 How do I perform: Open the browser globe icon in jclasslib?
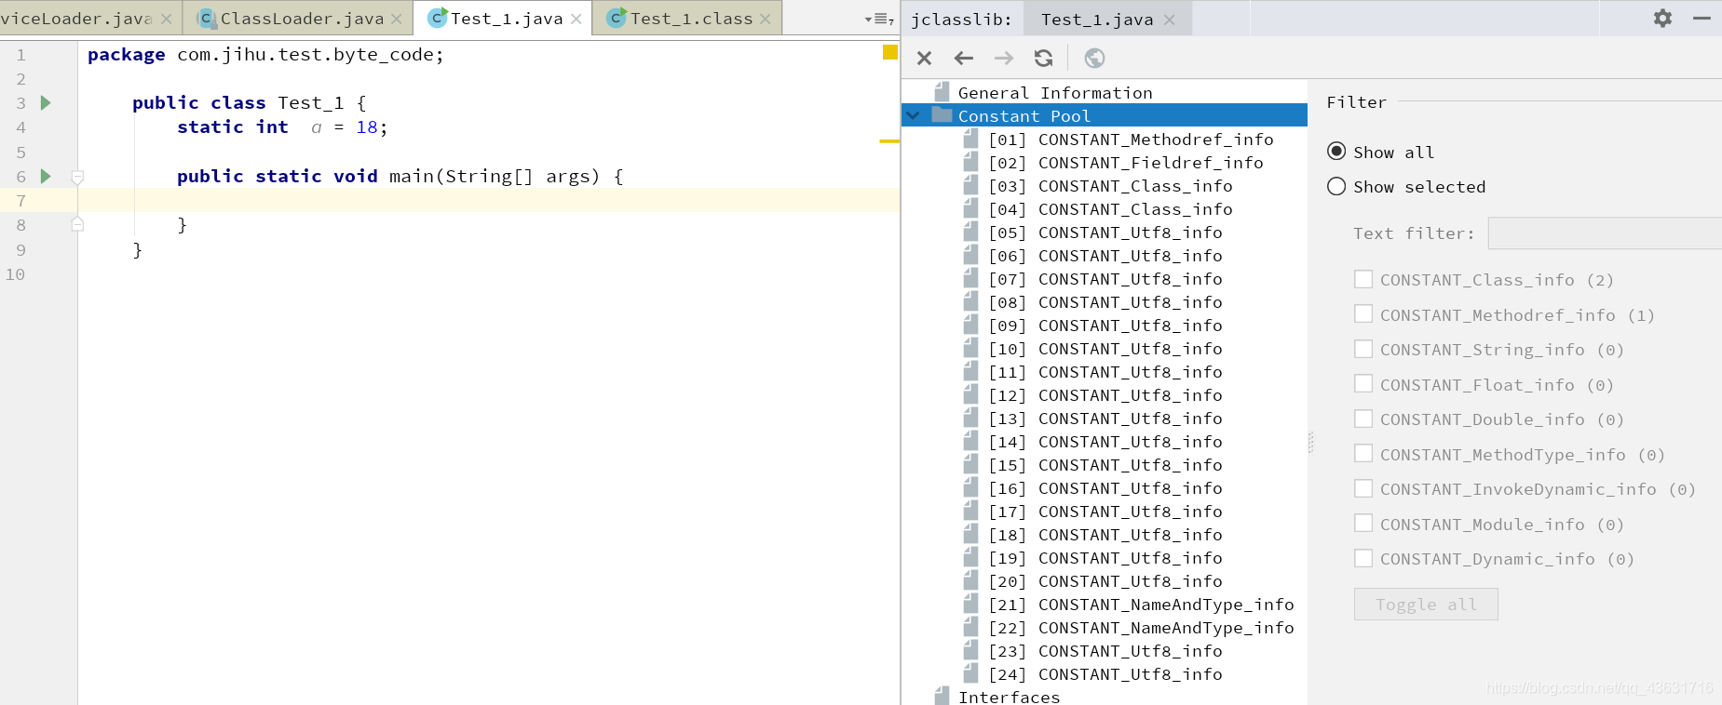click(x=1095, y=59)
